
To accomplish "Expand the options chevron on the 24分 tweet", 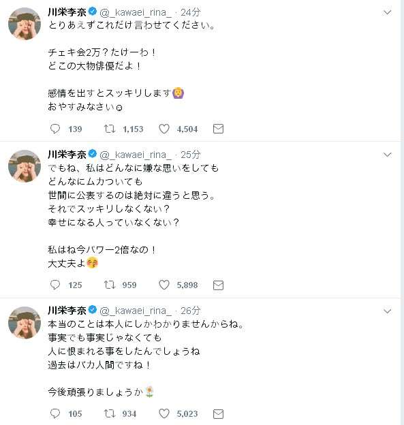I will (x=387, y=12).
